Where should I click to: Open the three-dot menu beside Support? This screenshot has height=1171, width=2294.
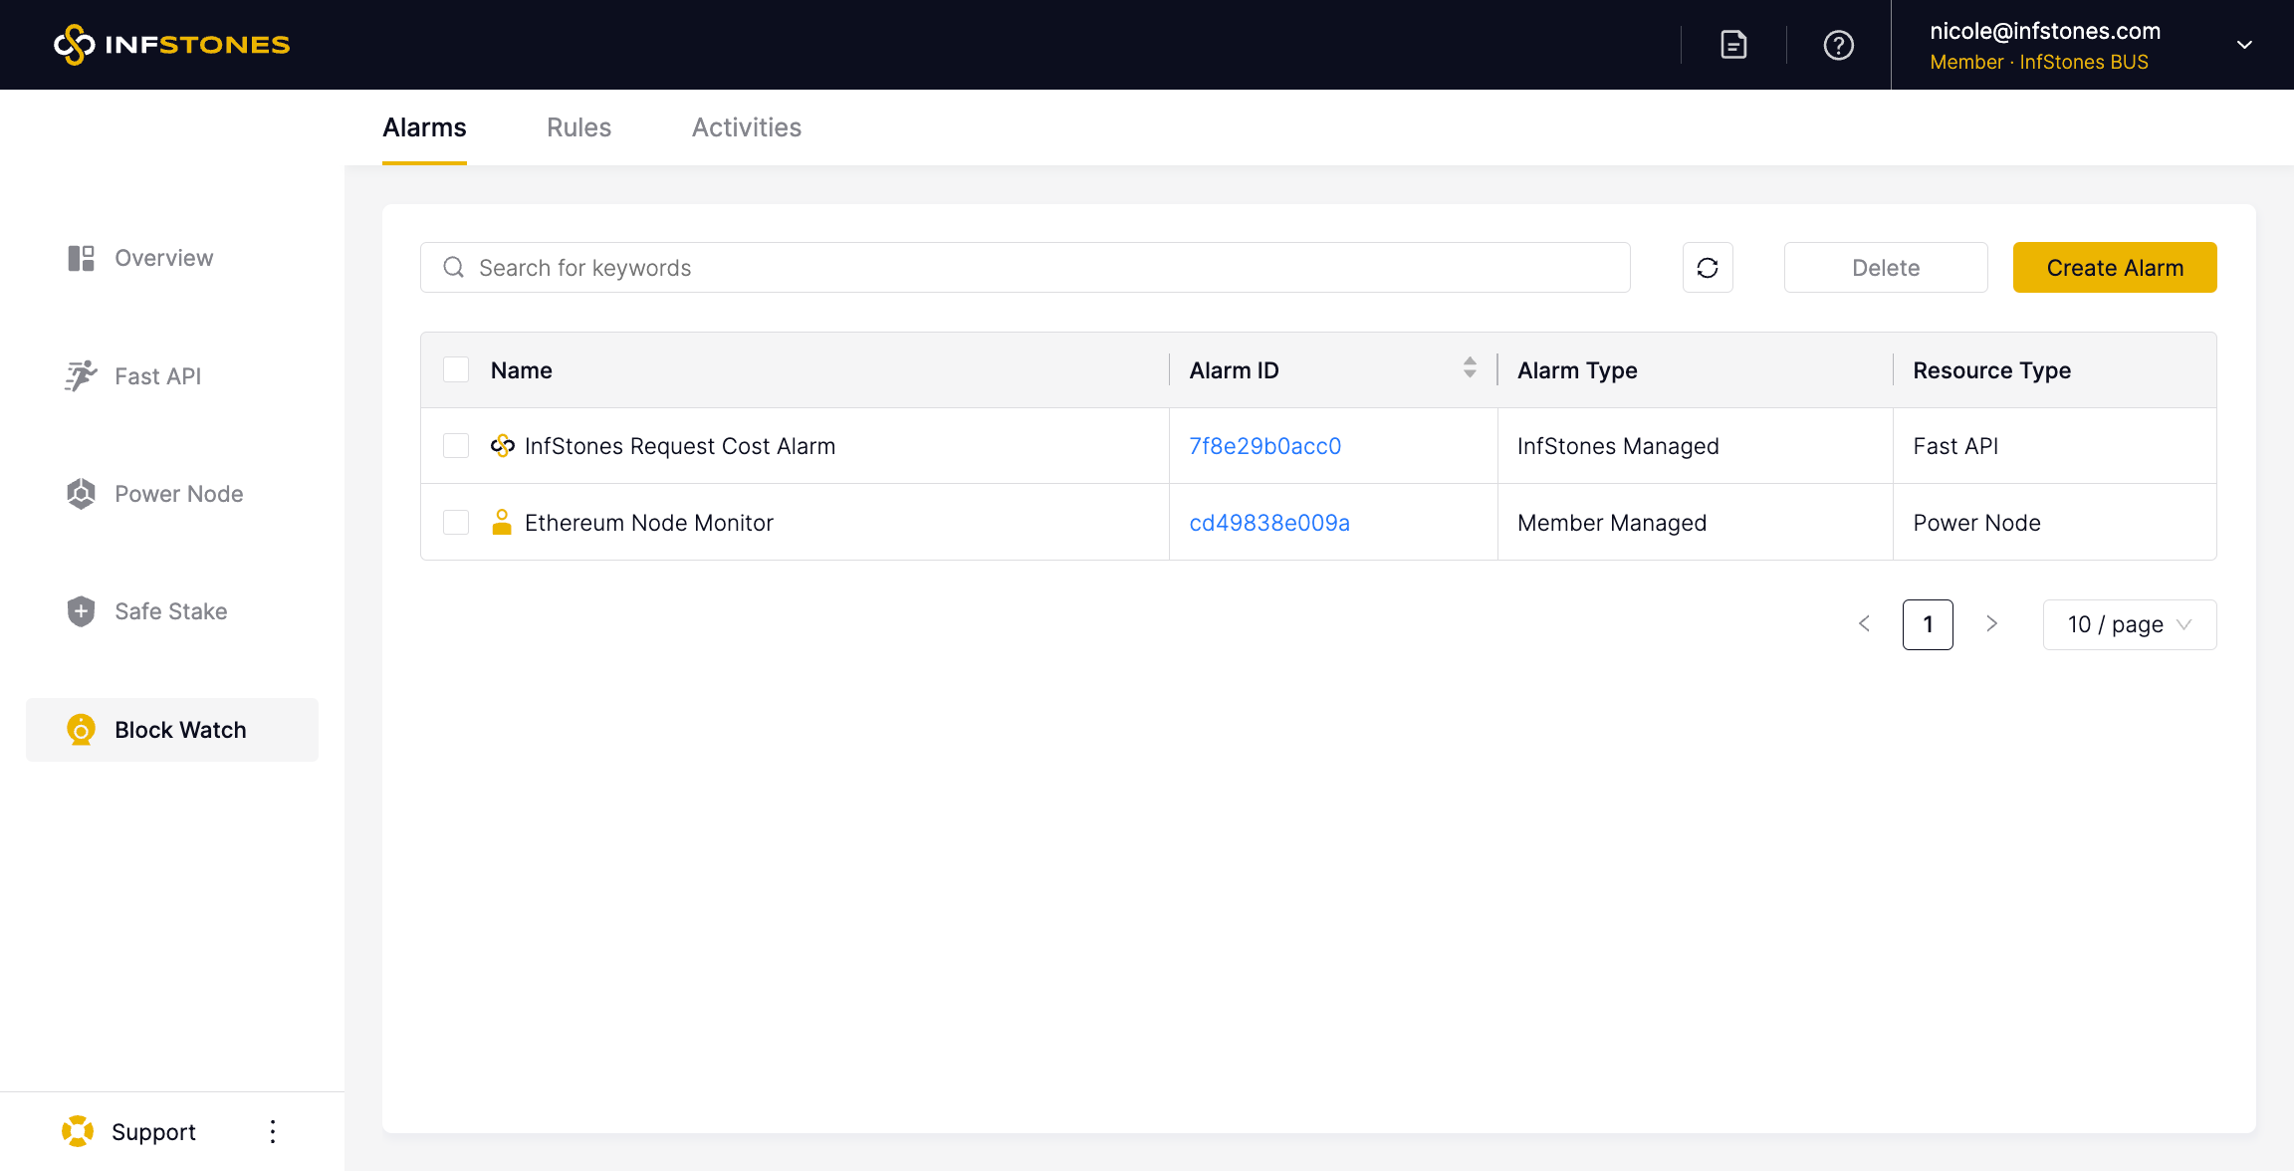click(273, 1131)
